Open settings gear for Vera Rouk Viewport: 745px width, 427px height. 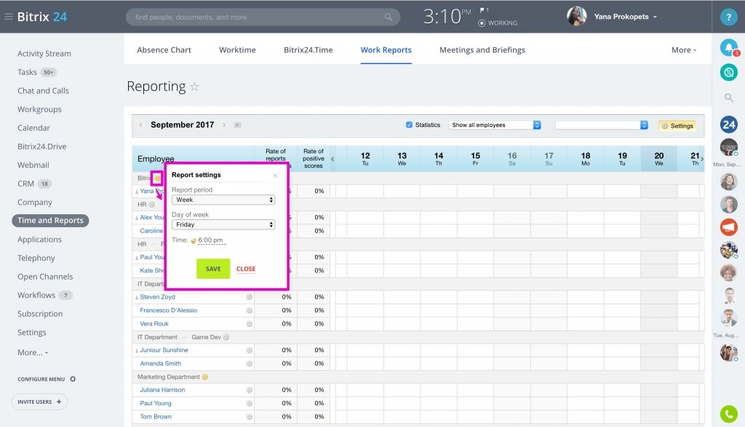(x=249, y=324)
